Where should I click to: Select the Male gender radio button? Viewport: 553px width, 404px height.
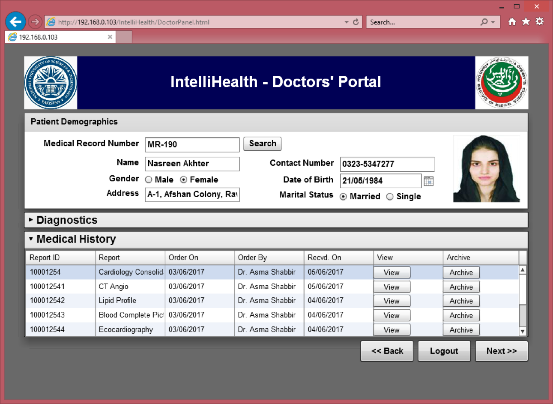point(149,180)
